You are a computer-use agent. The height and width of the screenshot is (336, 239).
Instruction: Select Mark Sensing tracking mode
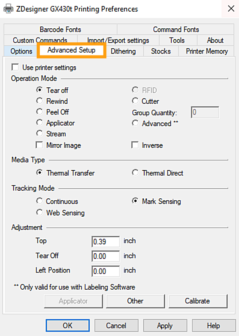(x=135, y=201)
